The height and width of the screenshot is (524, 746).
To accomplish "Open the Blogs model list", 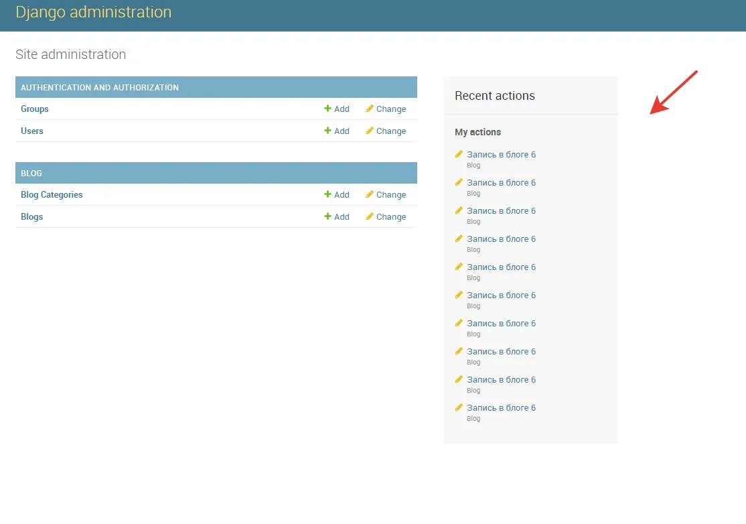I will click(32, 216).
